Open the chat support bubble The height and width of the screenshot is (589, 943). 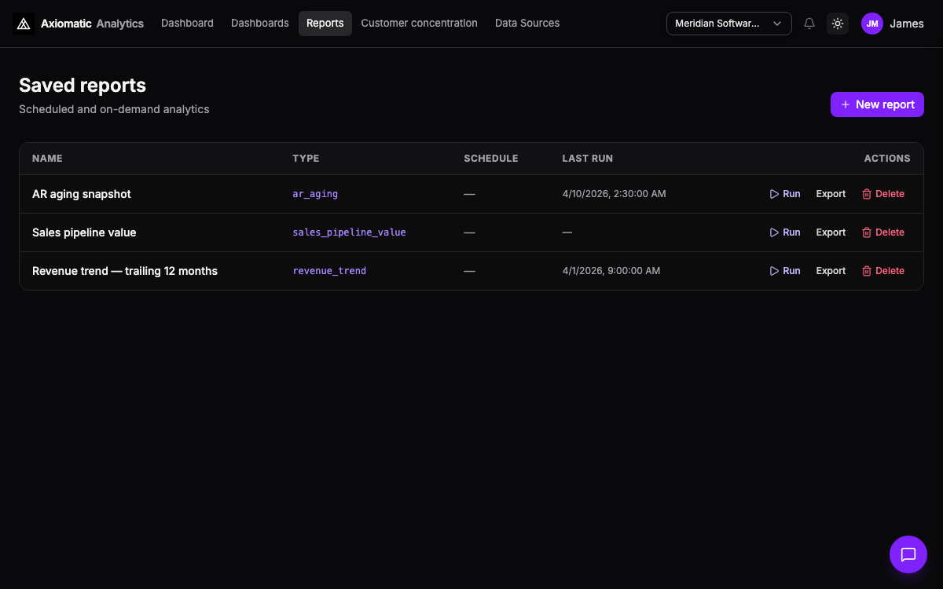908,554
